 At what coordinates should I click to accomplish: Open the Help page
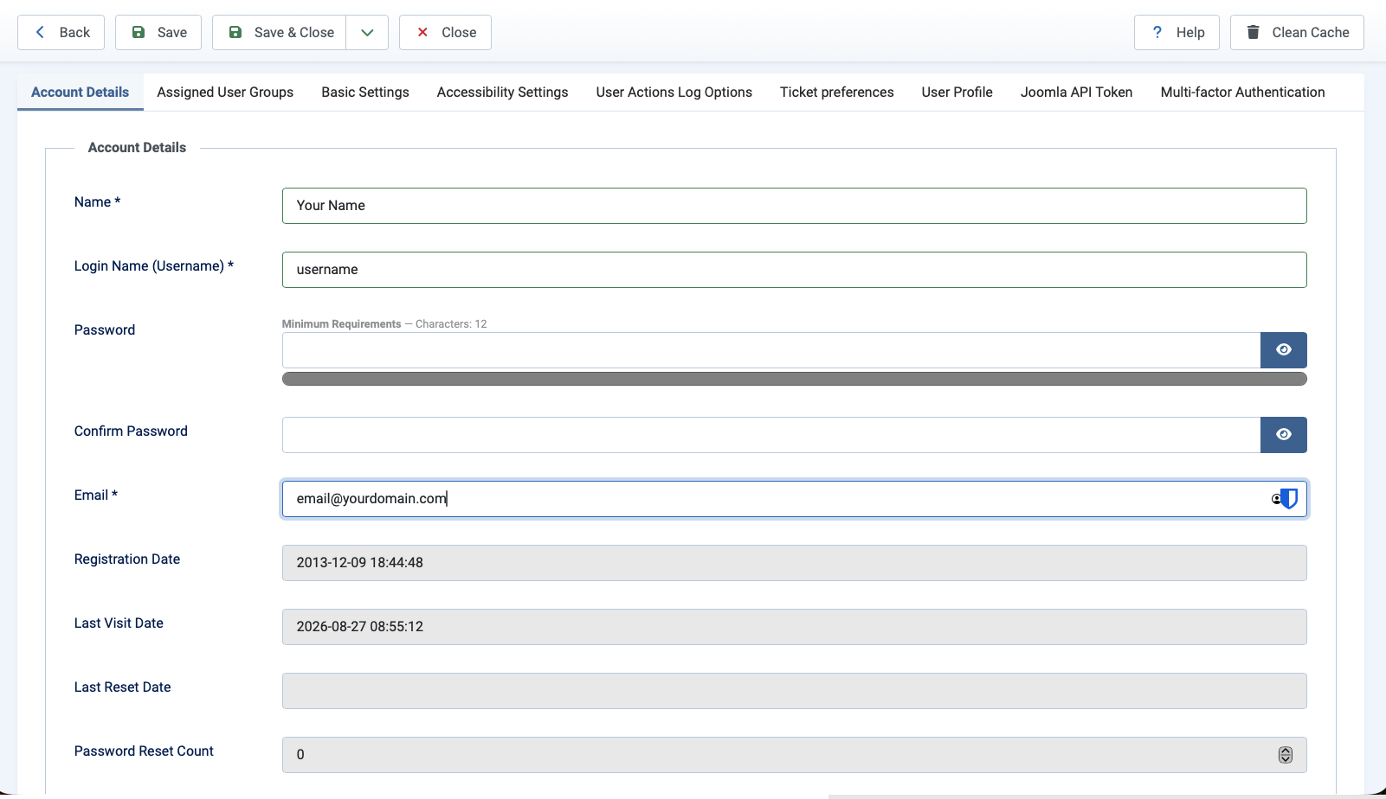point(1176,32)
